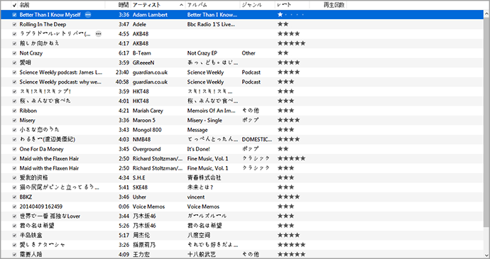
Task: Select the 20140409 162459 voice memo
Action: (41, 206)
